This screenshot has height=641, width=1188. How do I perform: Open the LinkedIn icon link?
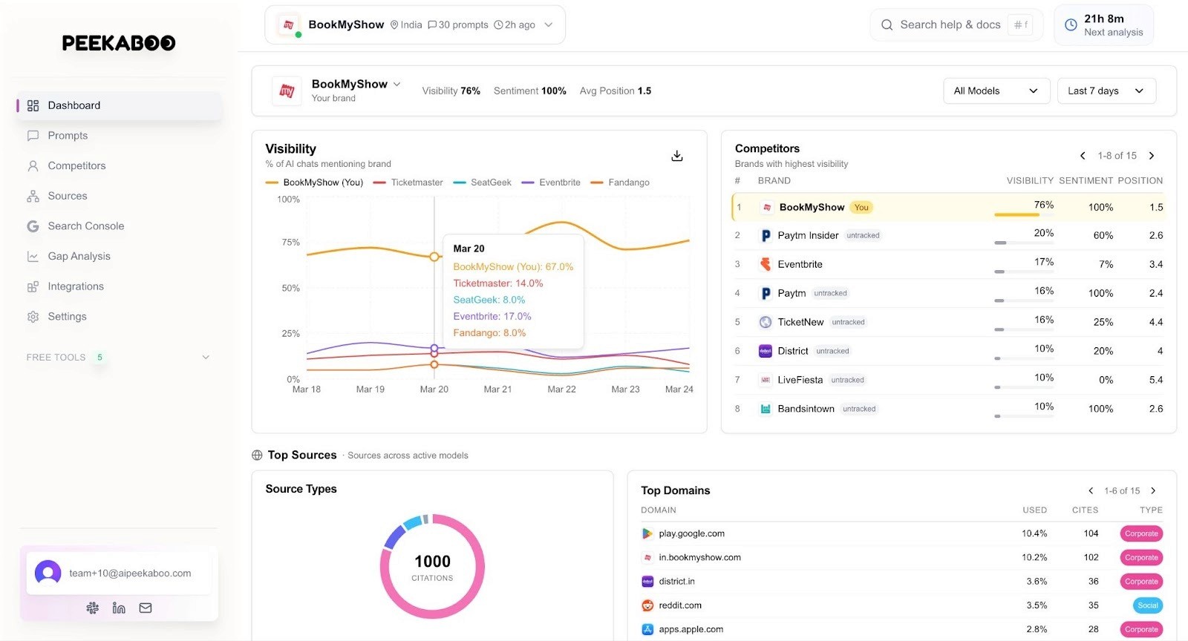click(x=119, y=608)
